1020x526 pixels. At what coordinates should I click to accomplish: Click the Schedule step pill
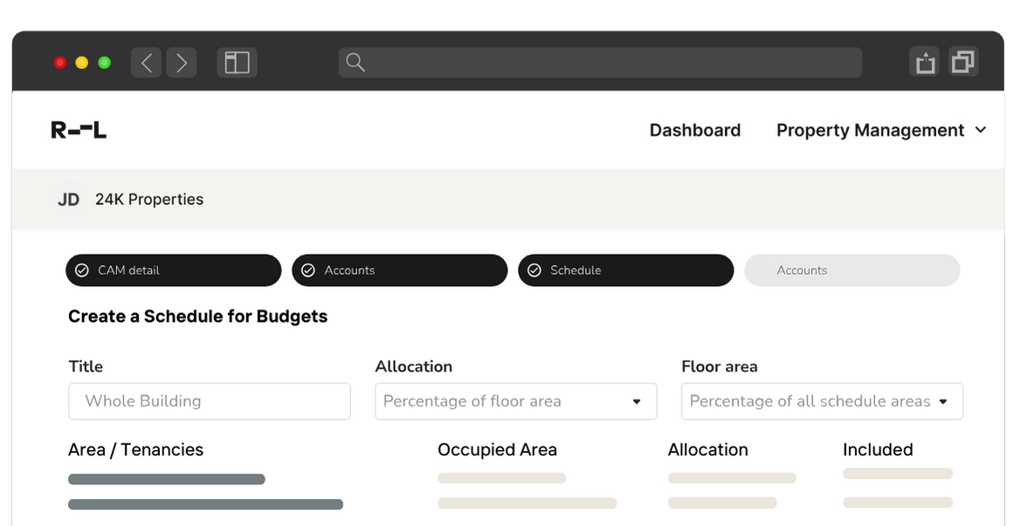click(625, 270)
